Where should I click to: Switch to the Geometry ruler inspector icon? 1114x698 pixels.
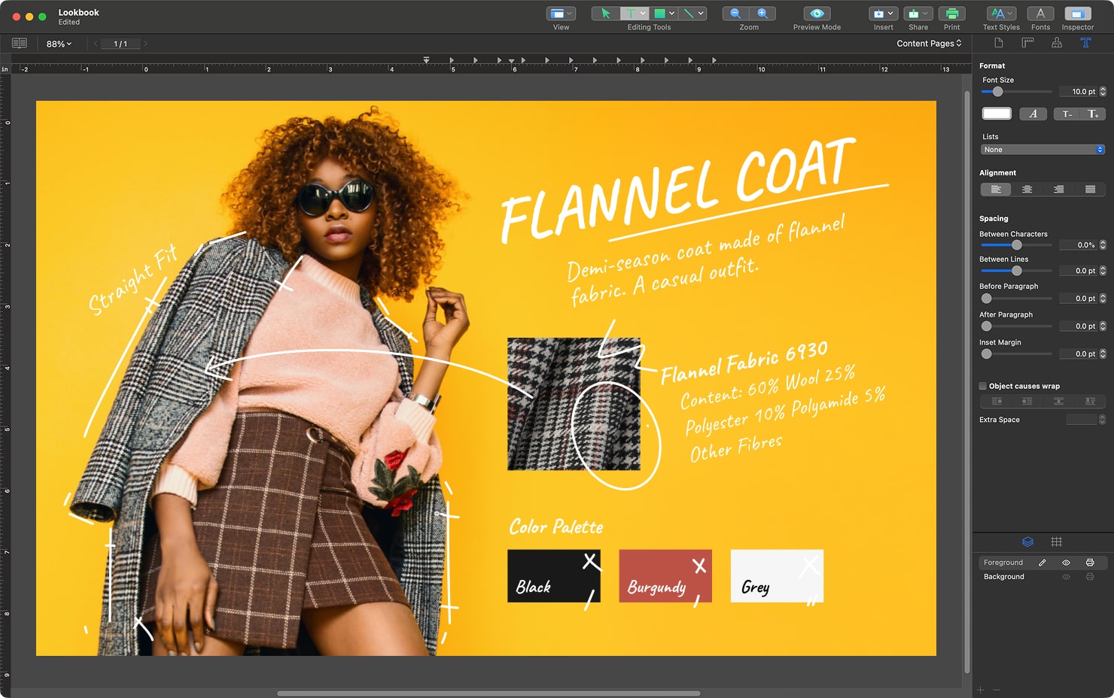[x=1027, y=43]
